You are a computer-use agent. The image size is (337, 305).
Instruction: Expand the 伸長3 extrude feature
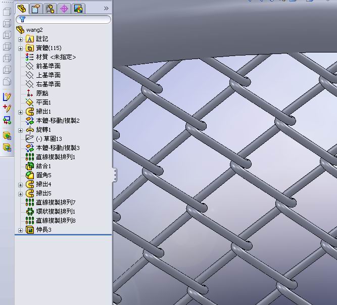click(20, 230)
